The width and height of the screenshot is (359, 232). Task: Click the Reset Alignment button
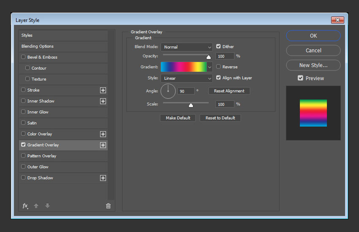[x=229, y=91]
